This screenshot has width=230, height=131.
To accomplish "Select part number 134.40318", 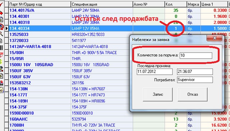I will tap(19, 22).
